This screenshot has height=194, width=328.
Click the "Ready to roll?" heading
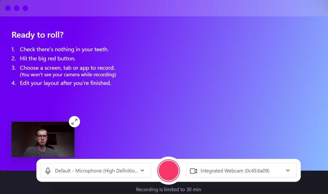pos(37,35)
